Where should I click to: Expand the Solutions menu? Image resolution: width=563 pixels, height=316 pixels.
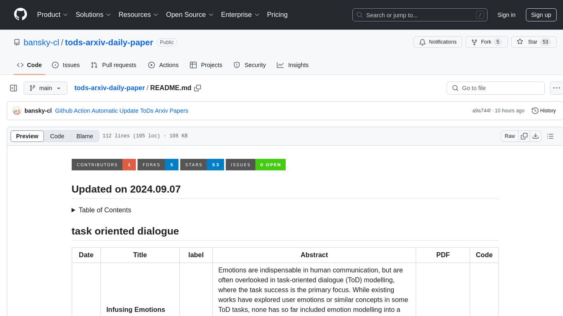pos(93,14)
